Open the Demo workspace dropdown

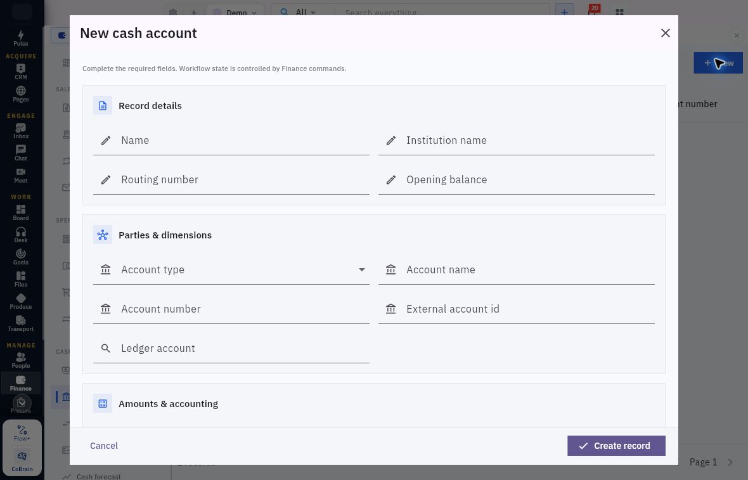[236, 13]
